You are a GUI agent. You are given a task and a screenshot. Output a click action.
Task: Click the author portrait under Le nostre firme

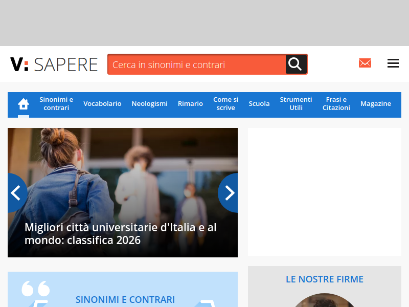click(325, 300)
